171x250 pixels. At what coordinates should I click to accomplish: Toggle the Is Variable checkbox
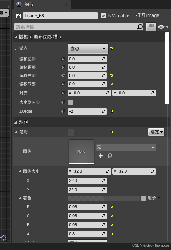pyautogui.click(x=103, y=16)
